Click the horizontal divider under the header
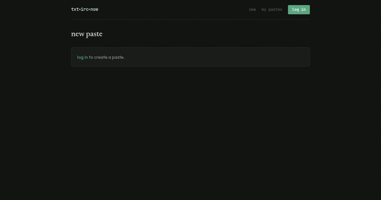This screenshot has height=200, width=381. coord(190,19)
